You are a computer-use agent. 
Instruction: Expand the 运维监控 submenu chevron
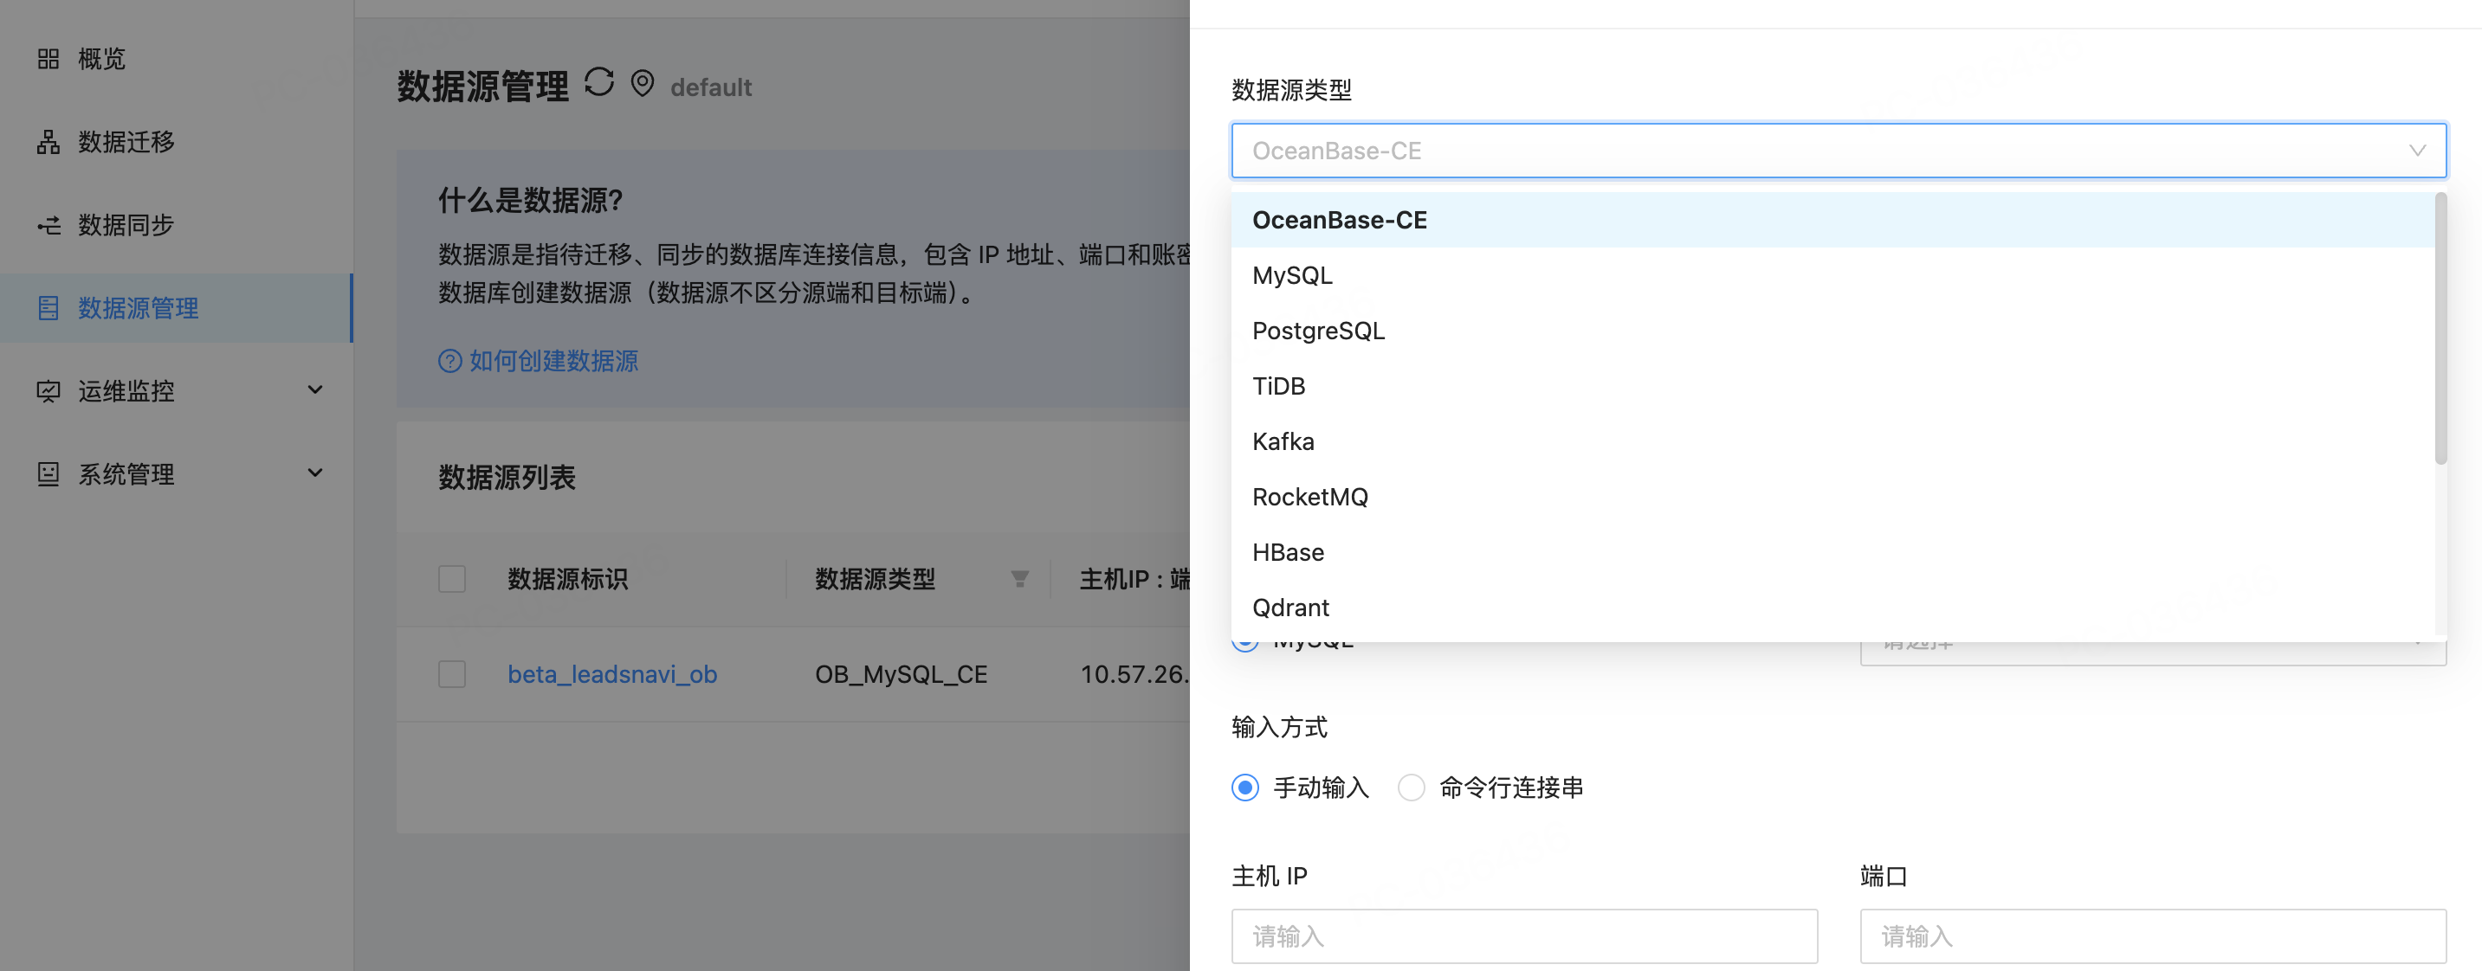[x=315, y=390]
